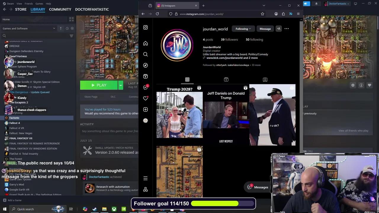Image resolution: width=379 pixels, height=213 pixels.
Task: Click Steam notifications bell icon
Action: (316, 4)
